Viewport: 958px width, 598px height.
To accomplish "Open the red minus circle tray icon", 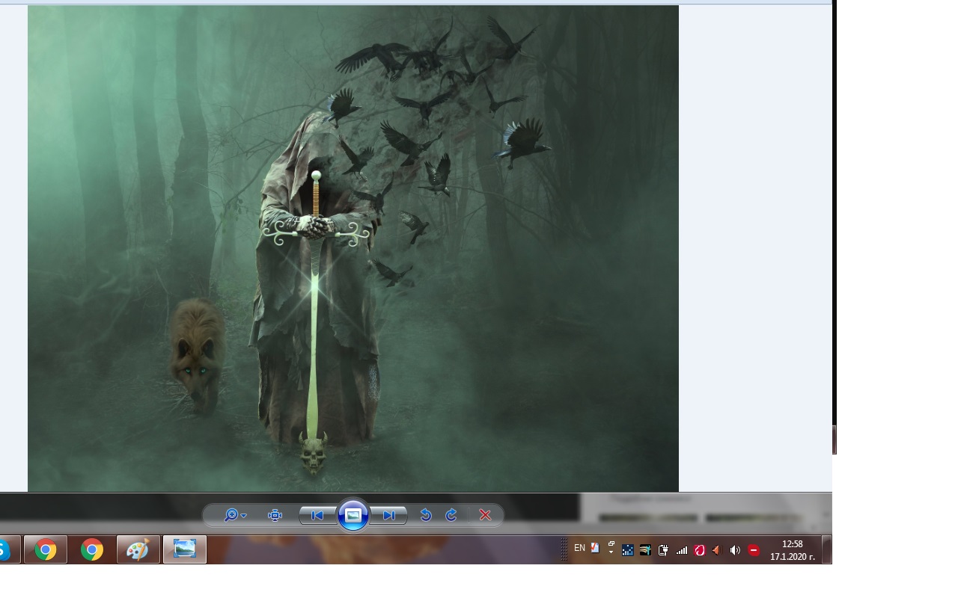I will point(754,550).
